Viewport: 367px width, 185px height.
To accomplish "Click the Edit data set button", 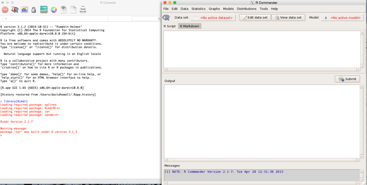I will coord(255,17).
